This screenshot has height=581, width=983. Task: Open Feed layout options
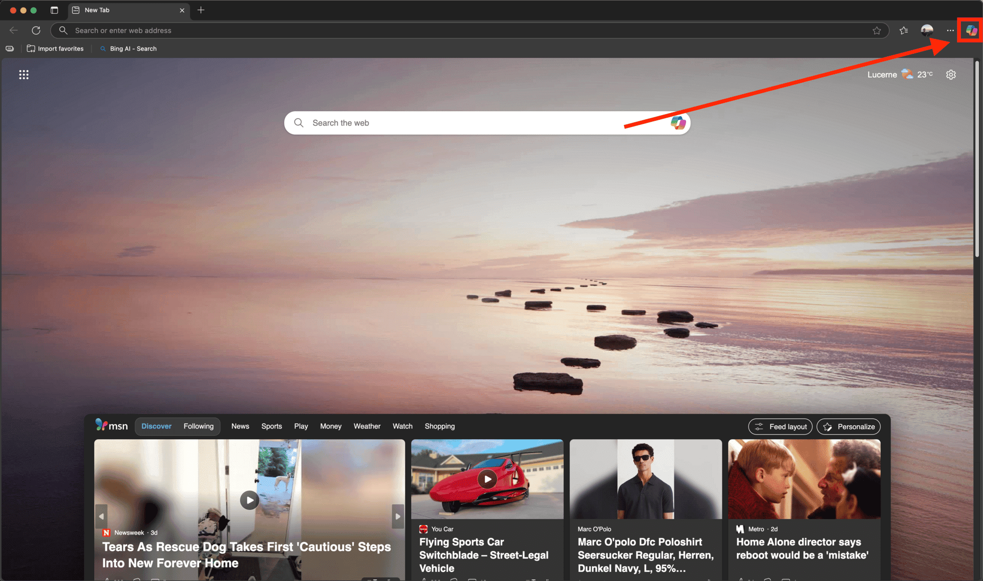coord(780,427)
